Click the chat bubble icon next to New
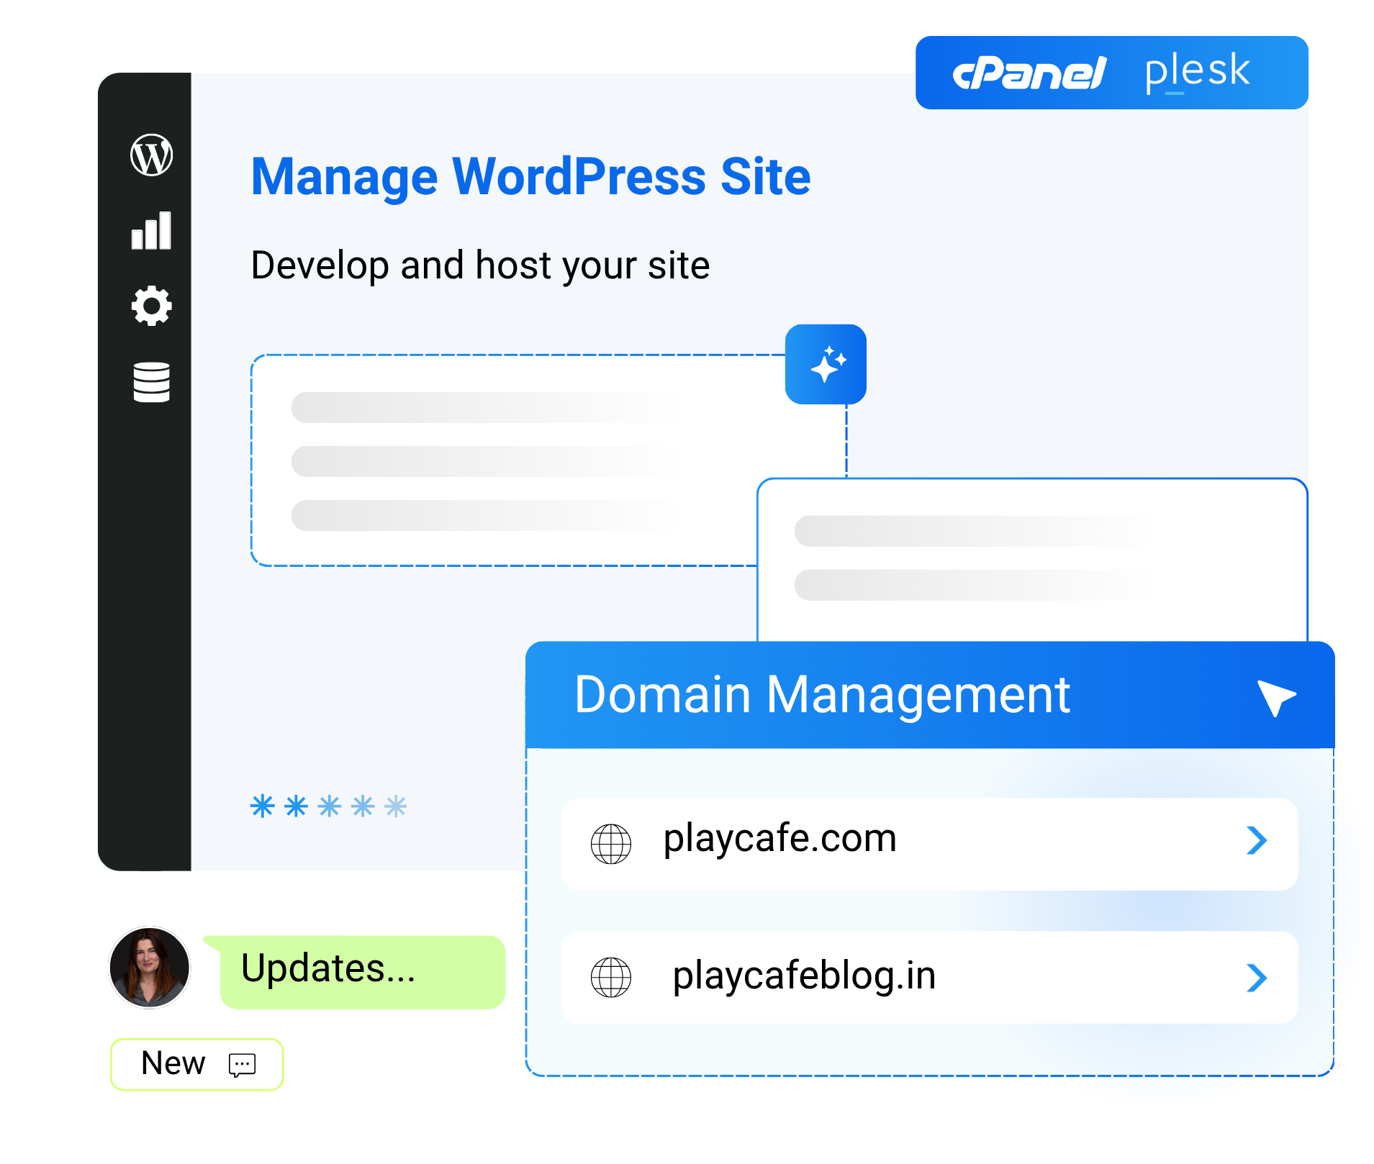The image size is (1374, 1164). [242, 1065]
